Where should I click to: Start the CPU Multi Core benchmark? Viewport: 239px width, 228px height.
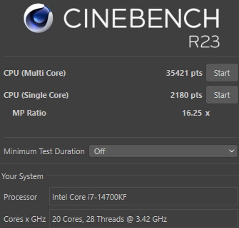click(x=222, y=73)
